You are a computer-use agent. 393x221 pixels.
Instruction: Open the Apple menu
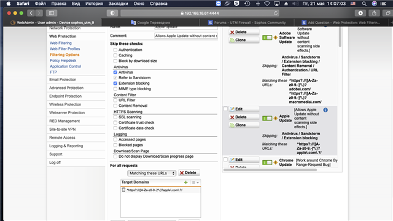9,4
